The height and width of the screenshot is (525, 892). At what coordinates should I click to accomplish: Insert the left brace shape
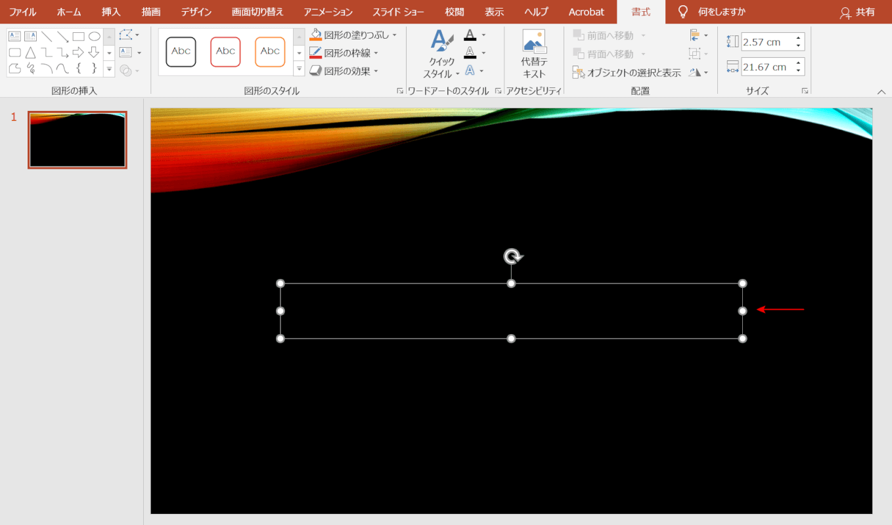(x=78, y=68)
